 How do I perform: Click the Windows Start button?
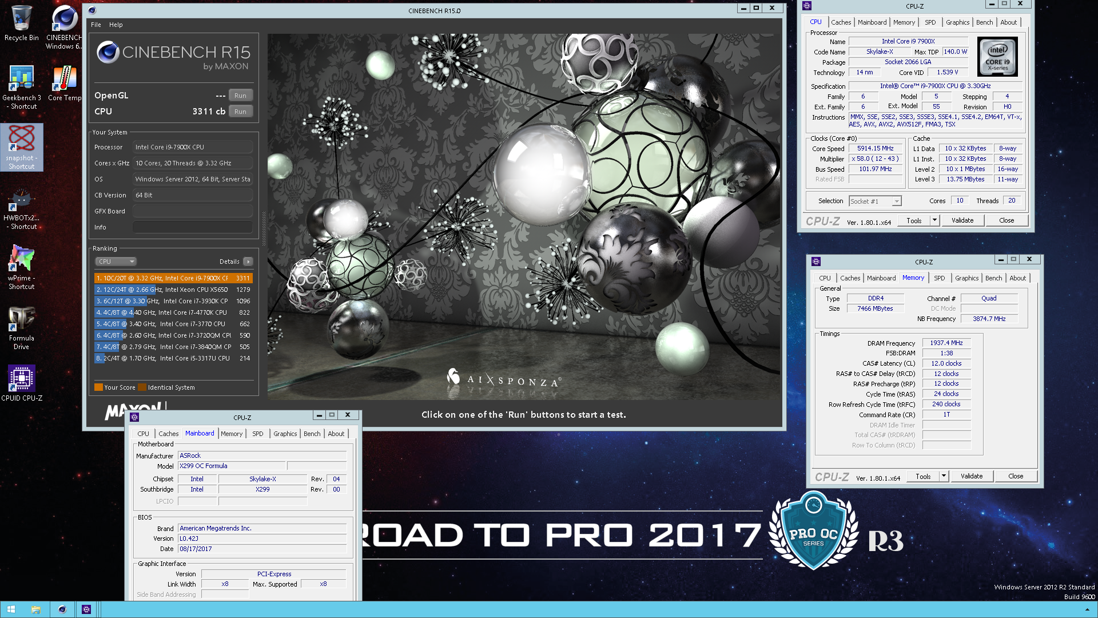[x=11, y=609]
